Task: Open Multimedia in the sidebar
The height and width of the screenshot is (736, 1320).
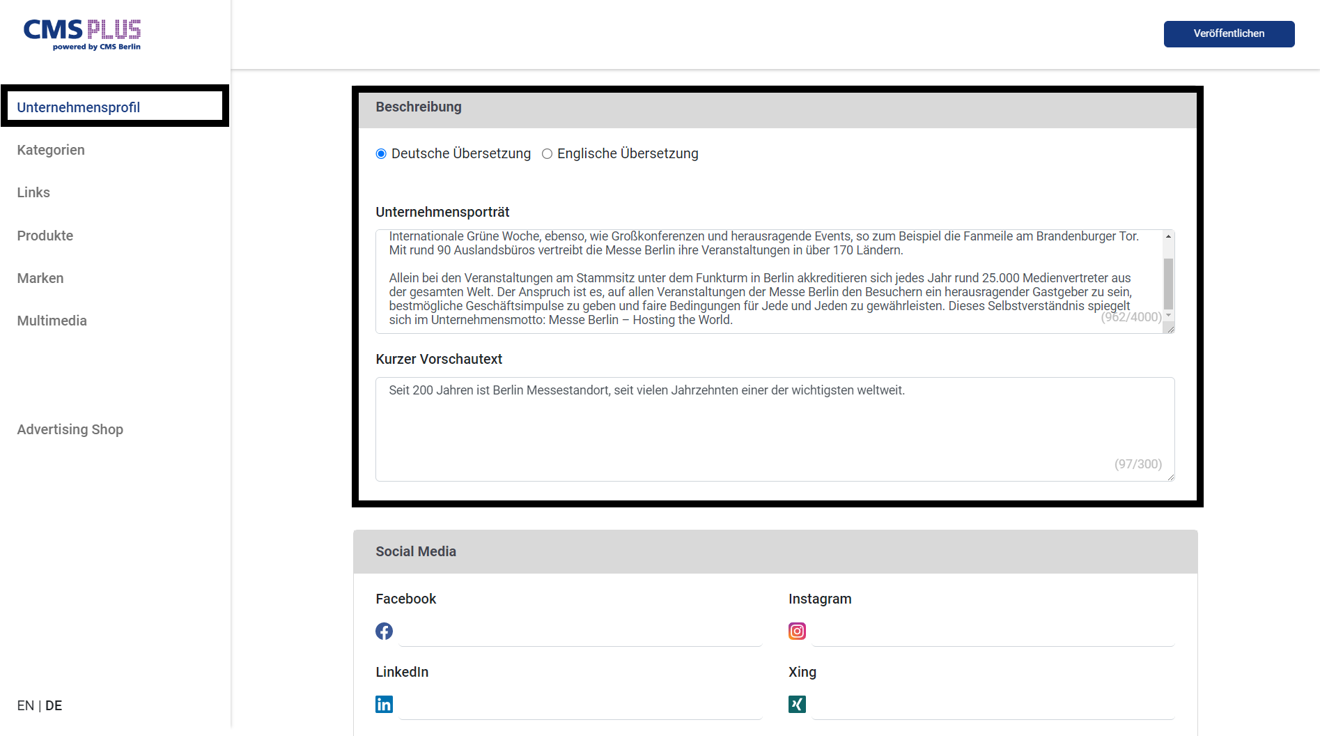Action: click(52, 321)
